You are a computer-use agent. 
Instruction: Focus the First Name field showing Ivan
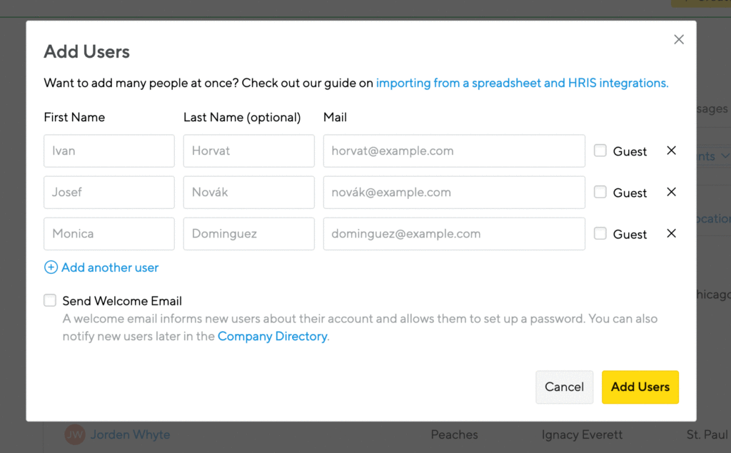pos(109,151)
